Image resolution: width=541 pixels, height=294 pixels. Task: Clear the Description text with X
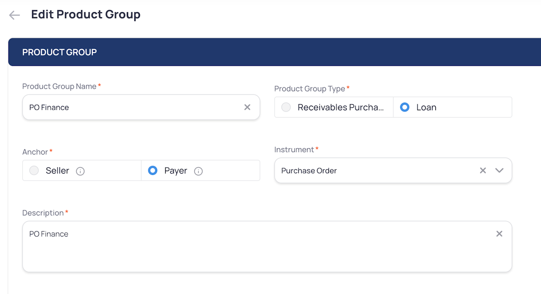click(x=499, y=234)
